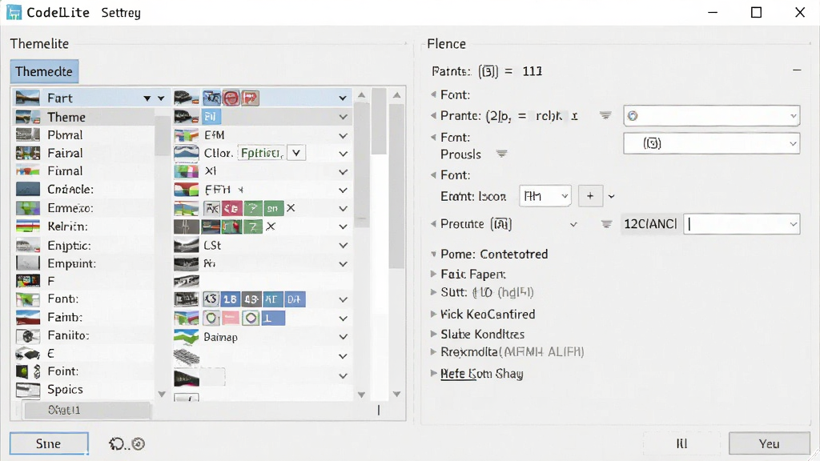This screenshot has height=461, width=820.
Task: Click the Fairal row thumbnail icon
Action: click(x=28, y=153)
